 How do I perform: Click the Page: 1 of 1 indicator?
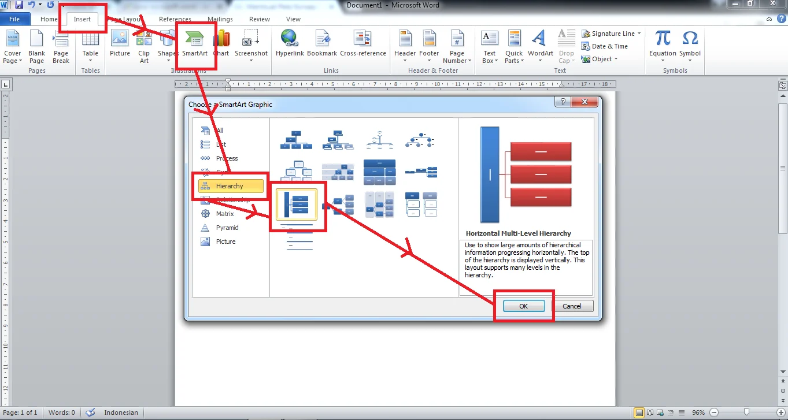[20, 412]
